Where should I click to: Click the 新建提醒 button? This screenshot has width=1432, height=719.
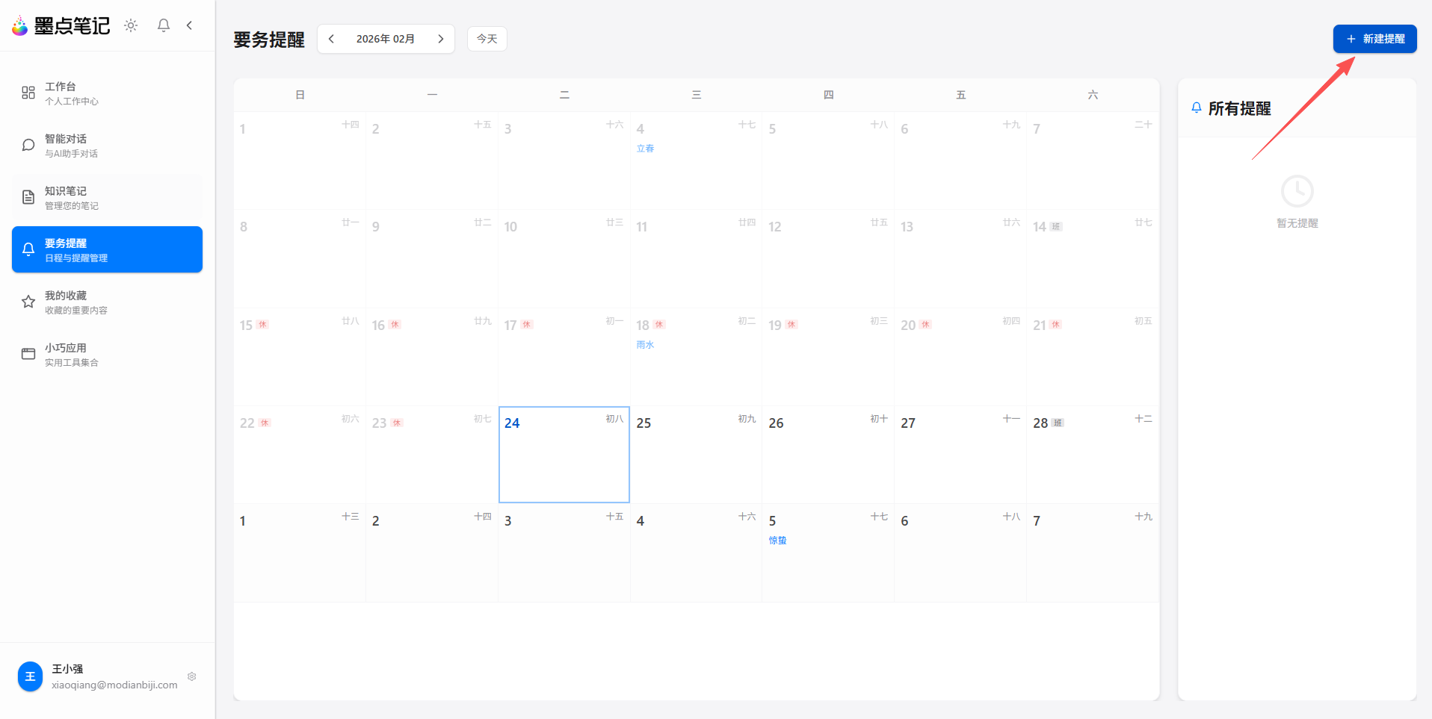point(1374,39)
